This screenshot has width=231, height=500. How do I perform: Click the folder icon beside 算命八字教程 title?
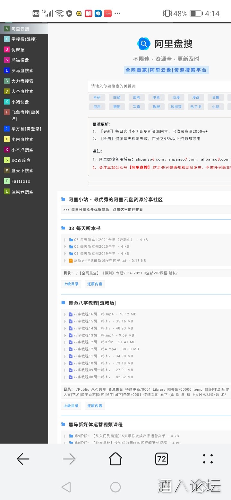(x=63, y=303)
